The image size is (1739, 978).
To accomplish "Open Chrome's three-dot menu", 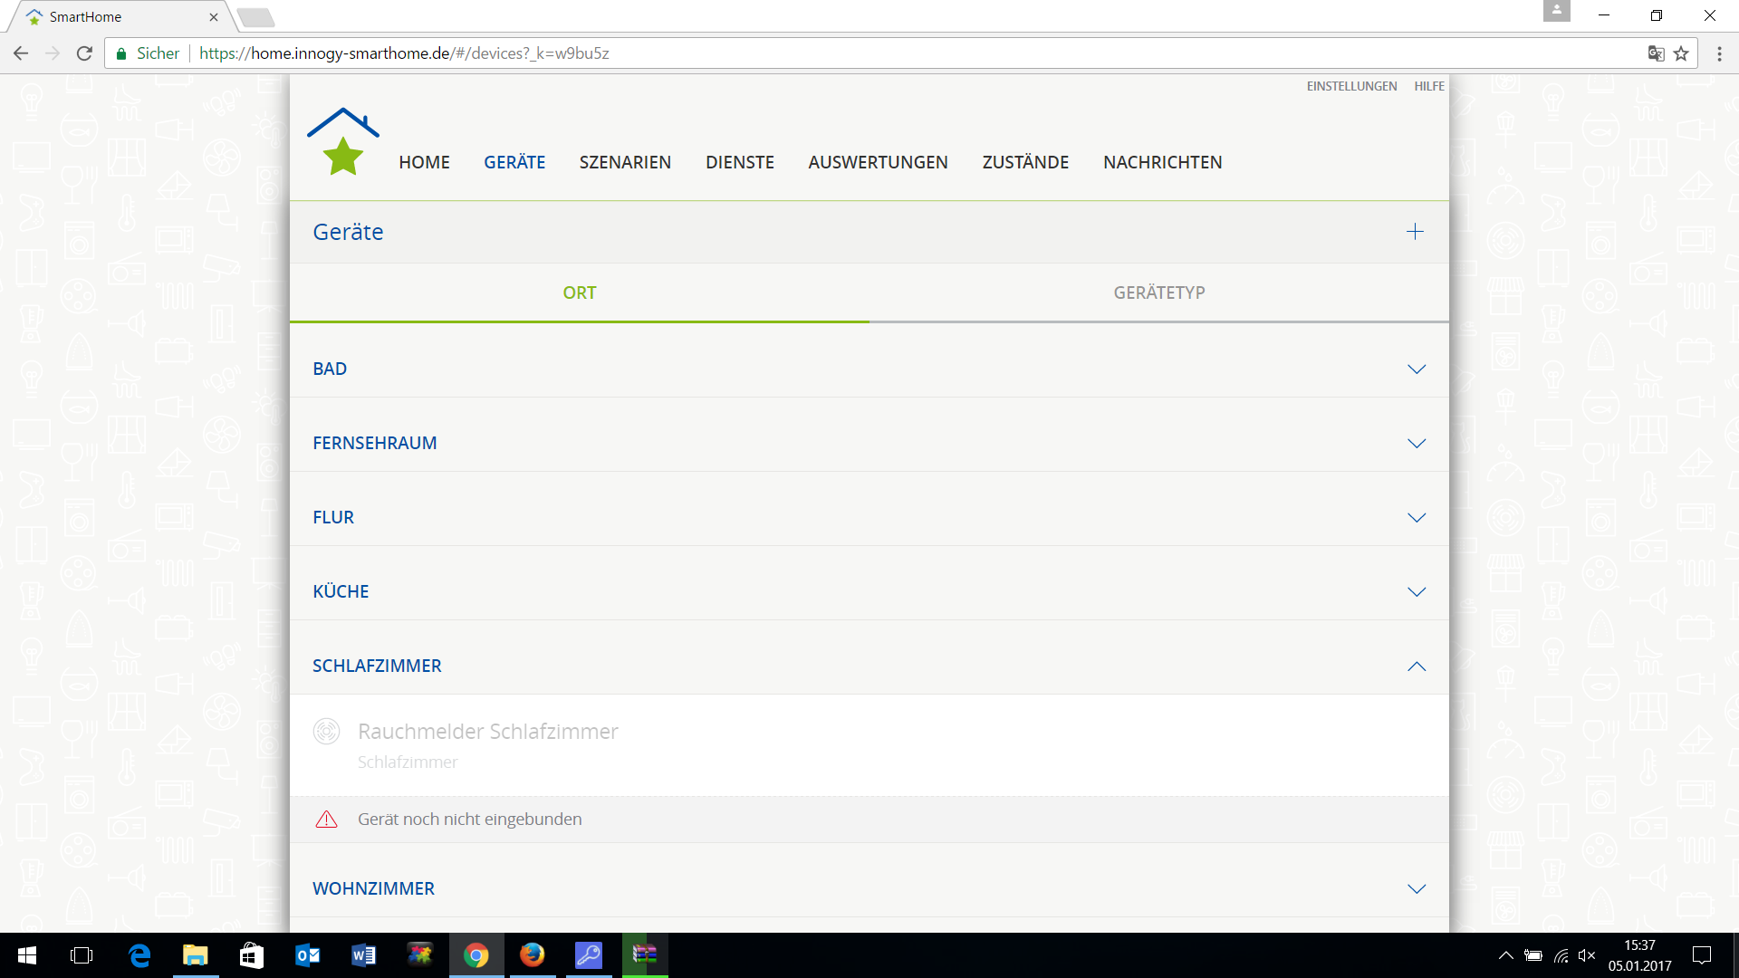I will coord(1719,53).
